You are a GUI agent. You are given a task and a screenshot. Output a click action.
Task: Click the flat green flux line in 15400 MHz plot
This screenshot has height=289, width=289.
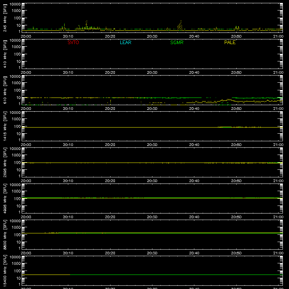click(176, 275)
